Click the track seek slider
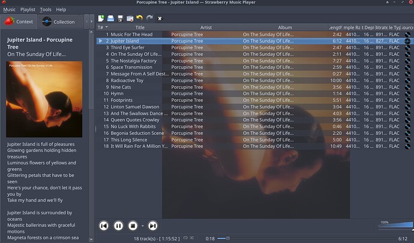Screen dimensions: 414x243 click(x=307, y=239)
